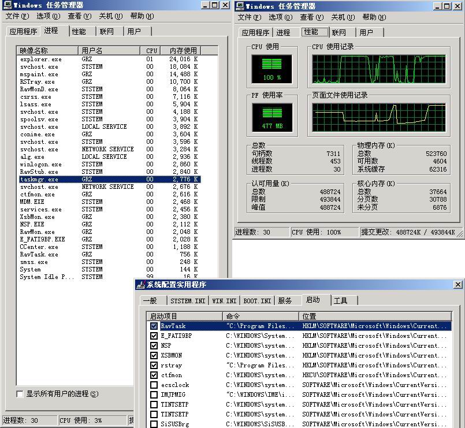Select RavMonD.exe process row
Screen dimensions: 465x428
coord(110,90)
